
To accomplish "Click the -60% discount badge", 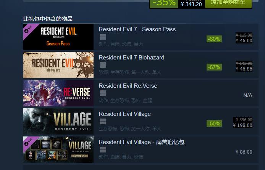I will coord(214,39).
